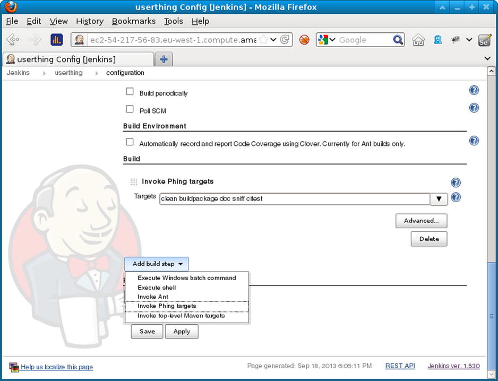498x381 pixels.
Task: Select Invoke Ant build step
Action: point(187,297)
